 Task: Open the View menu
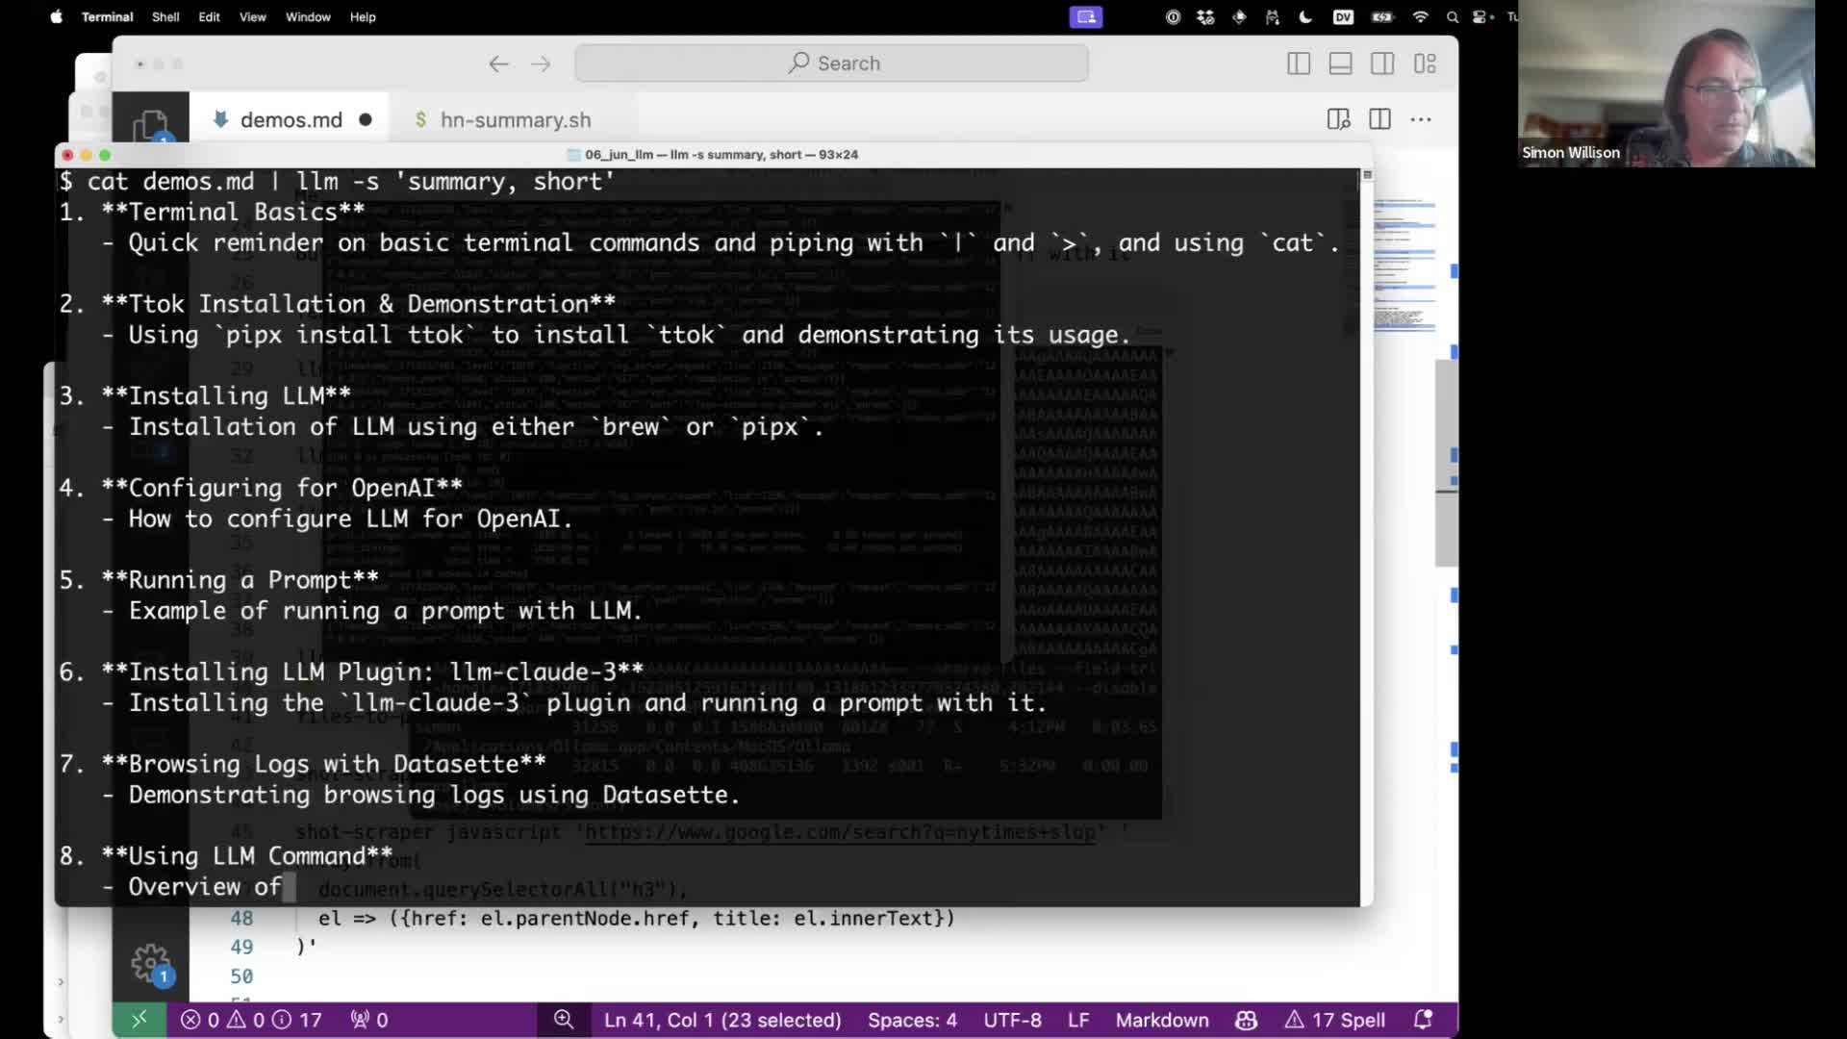(x=252, y=16)
